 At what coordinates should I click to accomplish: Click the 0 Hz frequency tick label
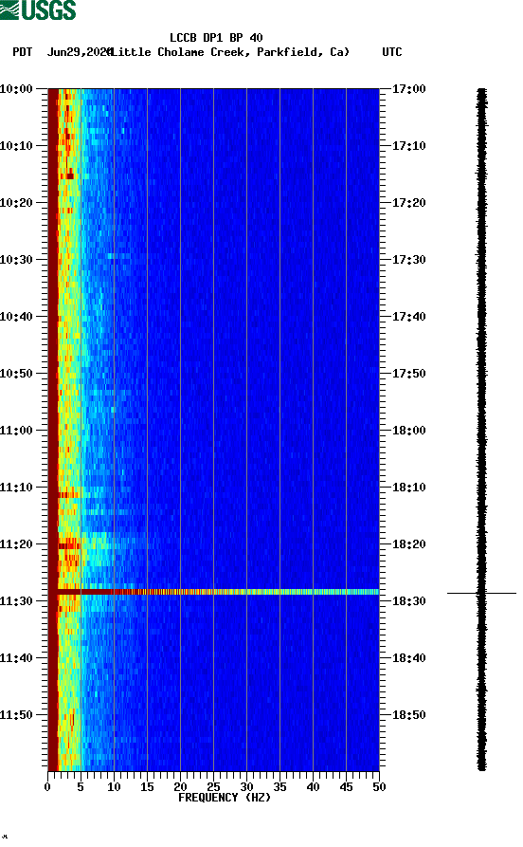coord(47,787)
